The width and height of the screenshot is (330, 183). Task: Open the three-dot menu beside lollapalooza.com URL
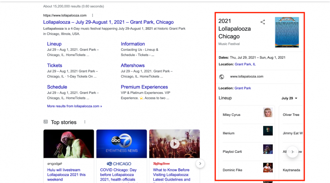tap(92, 15)
